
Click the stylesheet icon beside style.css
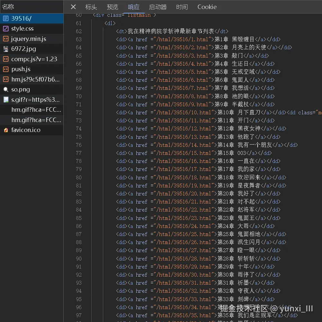(x=6, y=29)
